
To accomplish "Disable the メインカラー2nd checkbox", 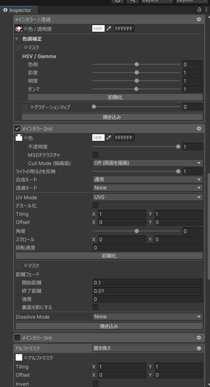I will click(17, 128).
